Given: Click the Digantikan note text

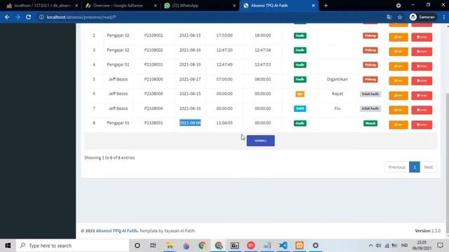Looking at the screenshot, I should coord(337,79).
